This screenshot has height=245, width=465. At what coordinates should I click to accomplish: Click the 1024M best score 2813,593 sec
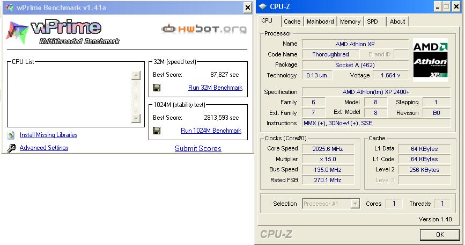(221, 118)
